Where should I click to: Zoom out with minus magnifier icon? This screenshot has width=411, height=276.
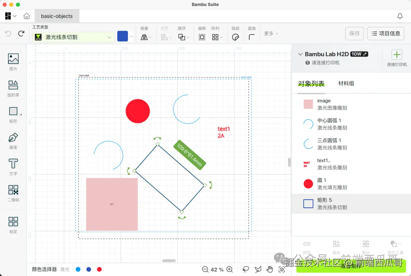click(x=205, y=269)
